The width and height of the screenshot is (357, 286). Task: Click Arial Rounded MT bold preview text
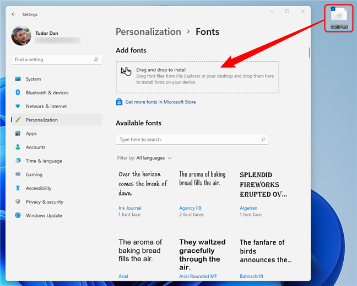202,255
